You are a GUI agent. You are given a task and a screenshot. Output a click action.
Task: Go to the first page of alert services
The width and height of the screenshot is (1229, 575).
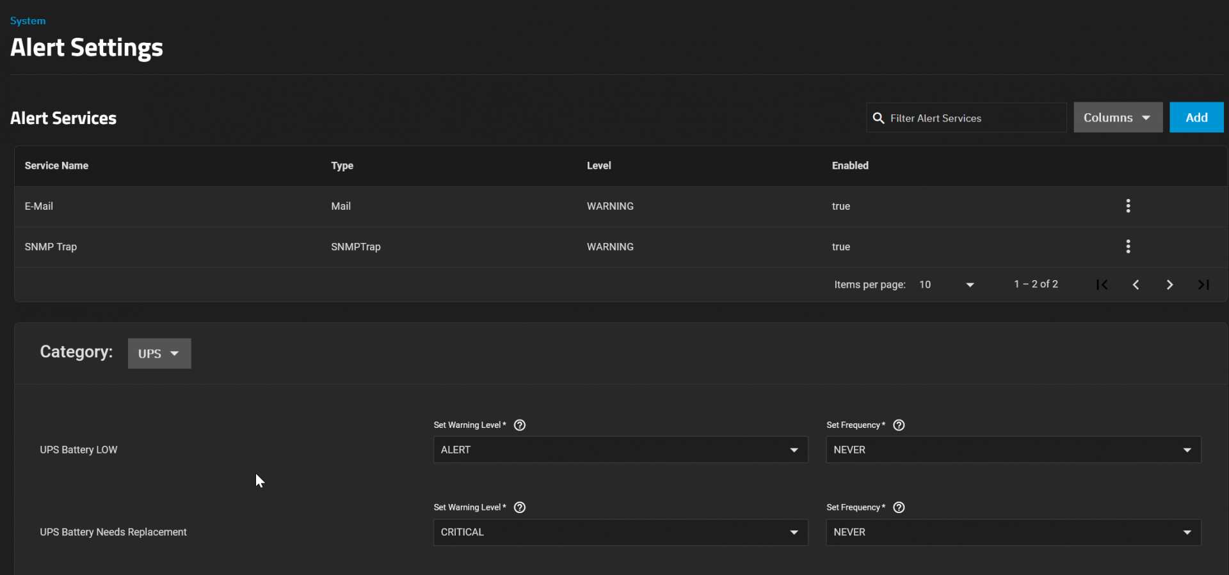point(1102,285)
